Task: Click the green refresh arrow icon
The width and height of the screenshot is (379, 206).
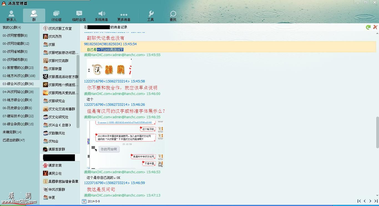Action: point(368,27)
